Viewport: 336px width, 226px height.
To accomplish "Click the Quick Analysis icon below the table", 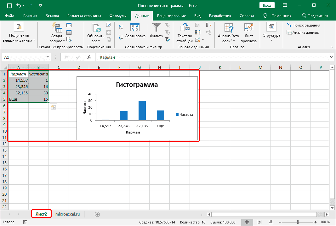I will pyautogui.click(x=53, y=107).
